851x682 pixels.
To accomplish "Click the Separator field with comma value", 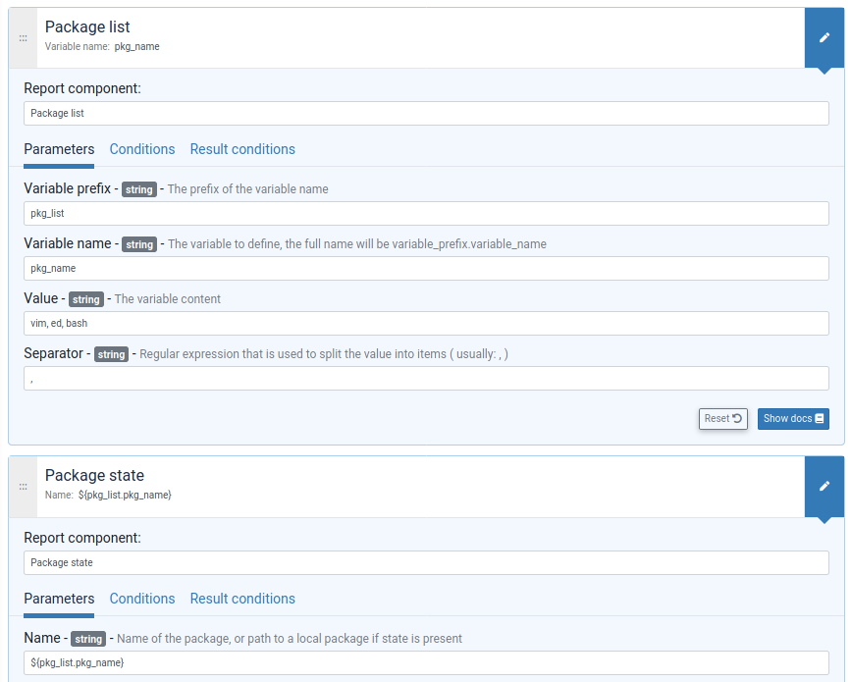I will pyautogui.click(x=426, y=378).
